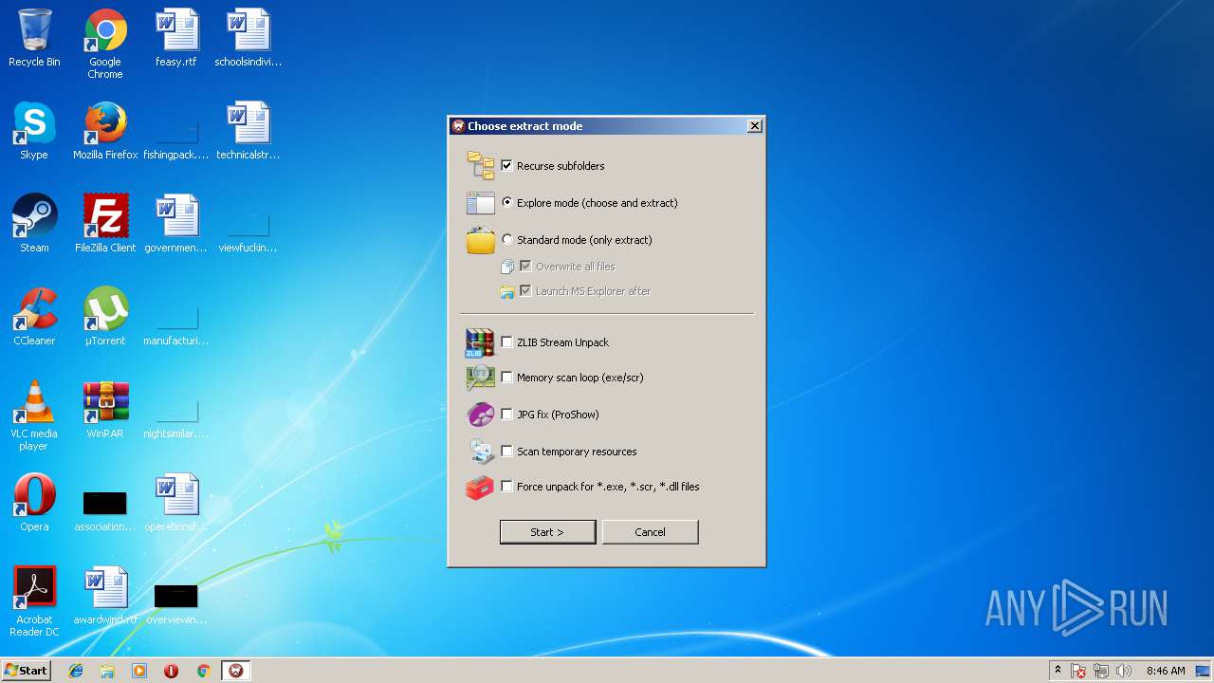Click the ZLIB Stream Unpack icon

click(480, 342)
